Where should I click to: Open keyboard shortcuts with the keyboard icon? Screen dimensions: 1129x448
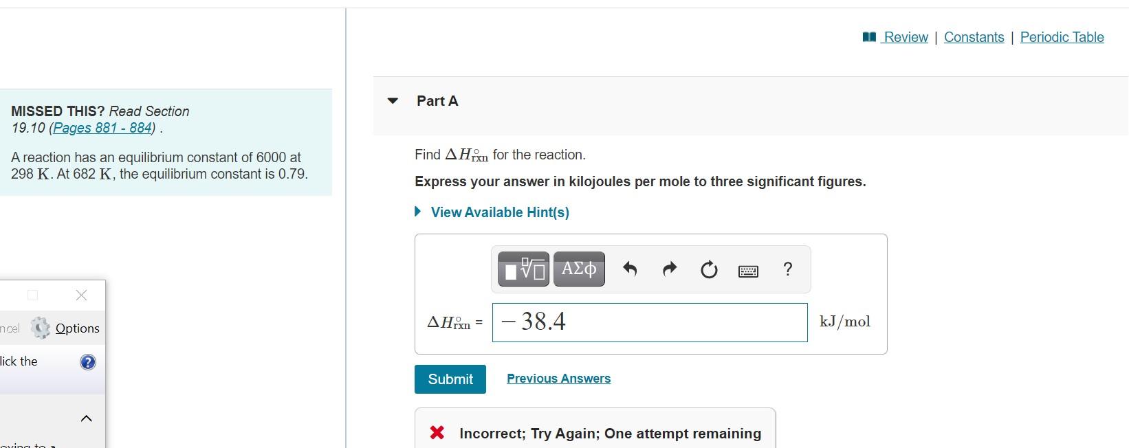click(747, 271)
